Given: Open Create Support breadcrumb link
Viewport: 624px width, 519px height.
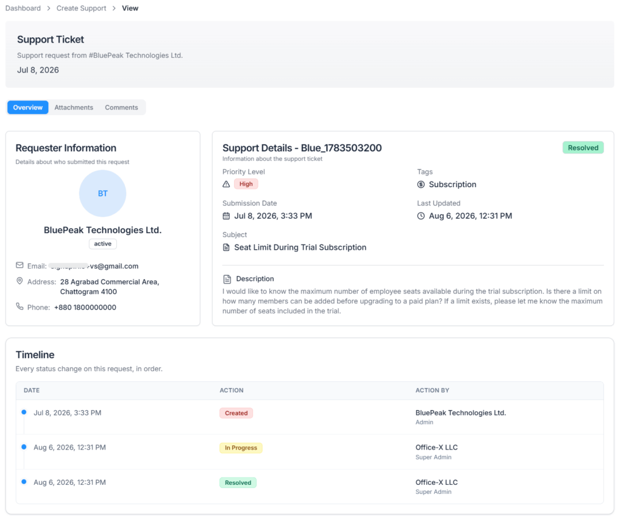Looking at the screenshot, I should pyautogui.click(x=81, y=9).
